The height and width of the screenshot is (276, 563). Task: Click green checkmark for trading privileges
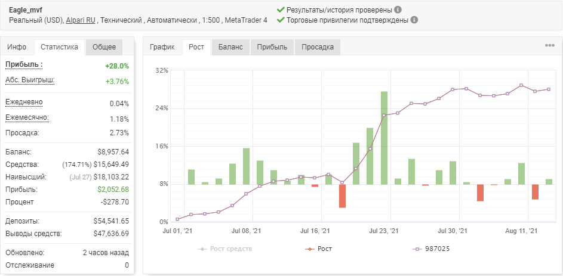(x=281, y=20)
